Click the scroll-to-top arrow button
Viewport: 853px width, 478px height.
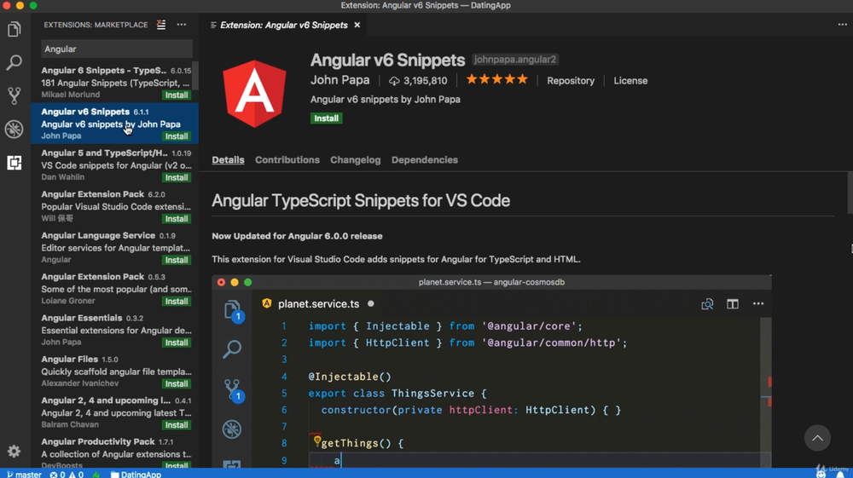coord(817,438)
